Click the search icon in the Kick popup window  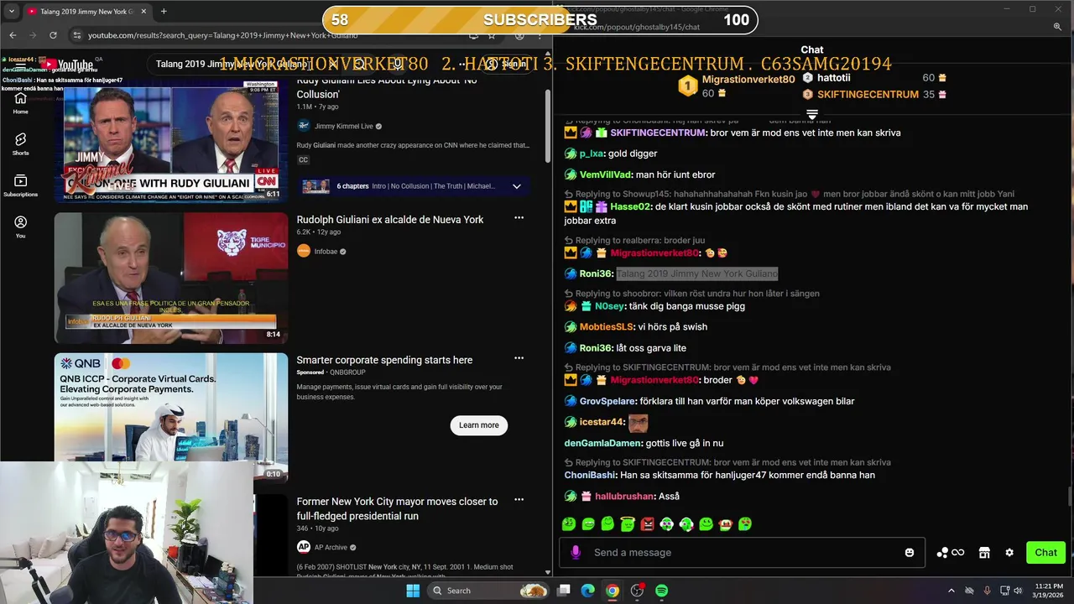pyautogui.click(x=1057, y=27)
